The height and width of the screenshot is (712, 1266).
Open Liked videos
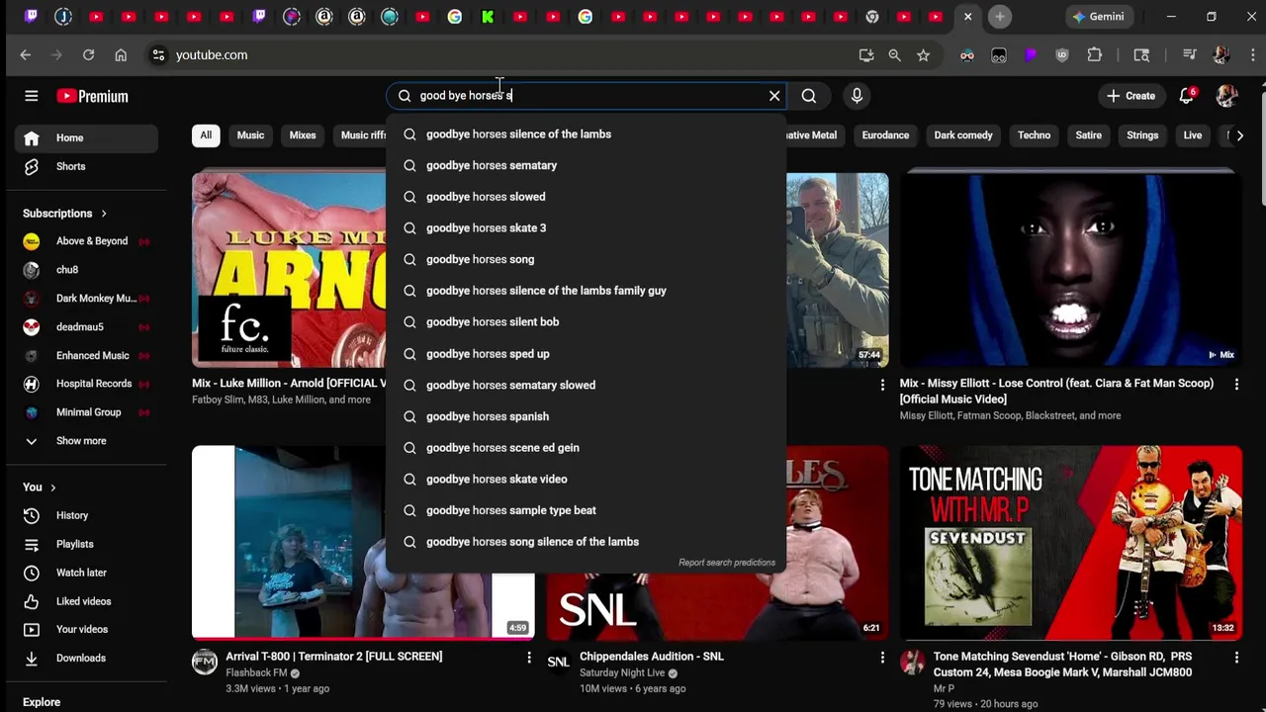click(x=83, y=601)
